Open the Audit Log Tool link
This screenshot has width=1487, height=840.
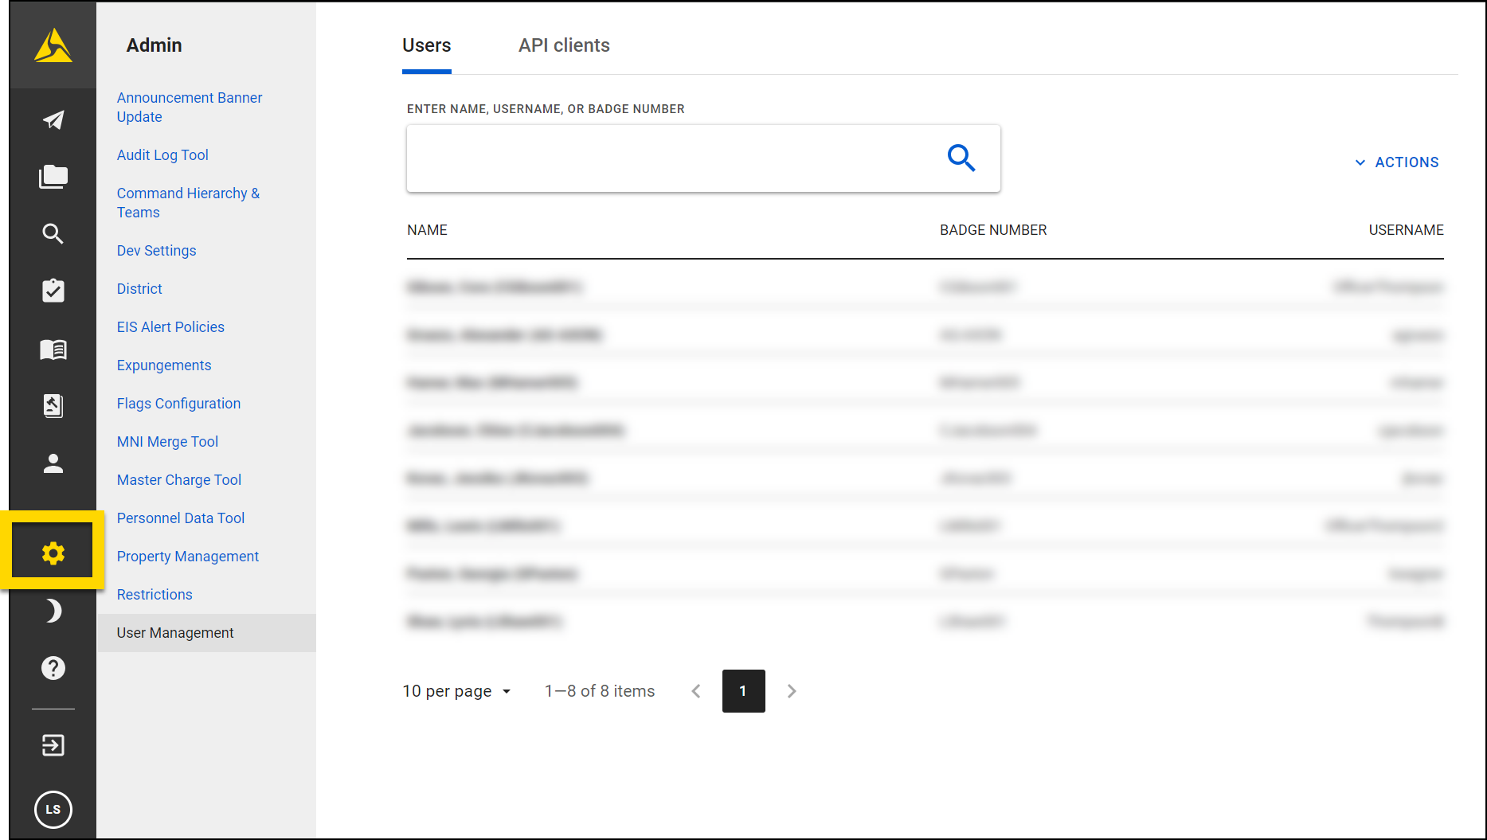(x=162, y=154)
